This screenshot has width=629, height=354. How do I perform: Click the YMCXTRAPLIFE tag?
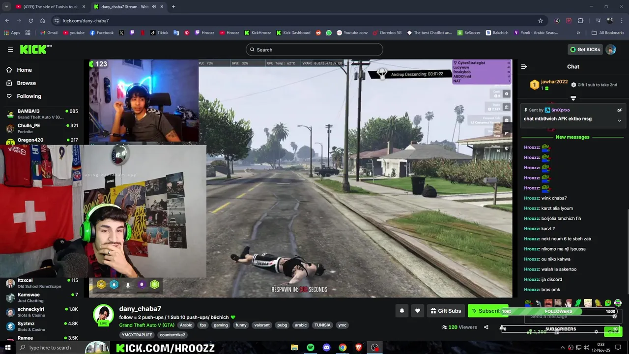pyautogui.click(x=137, y=335)
